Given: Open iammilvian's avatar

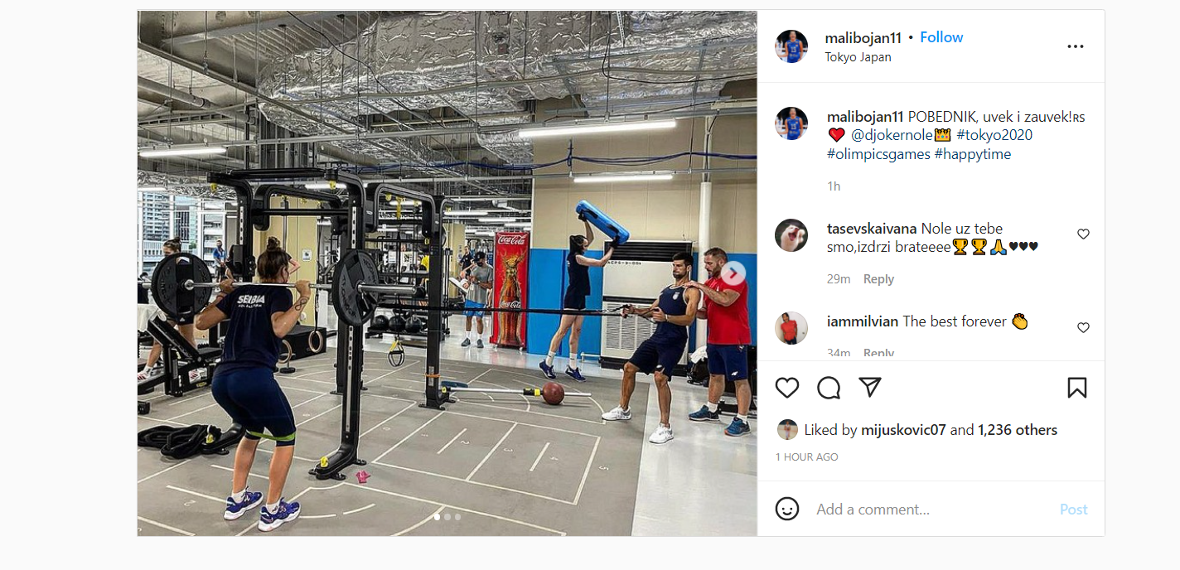Looking at the screenshot, I should coord(791,328).
